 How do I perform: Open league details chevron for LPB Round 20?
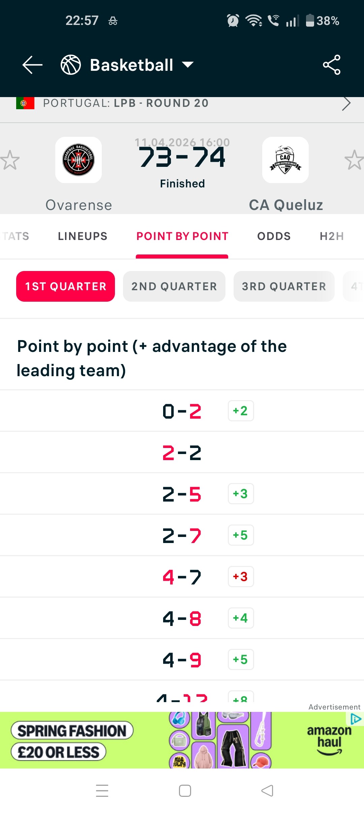(x=346, y=103)
